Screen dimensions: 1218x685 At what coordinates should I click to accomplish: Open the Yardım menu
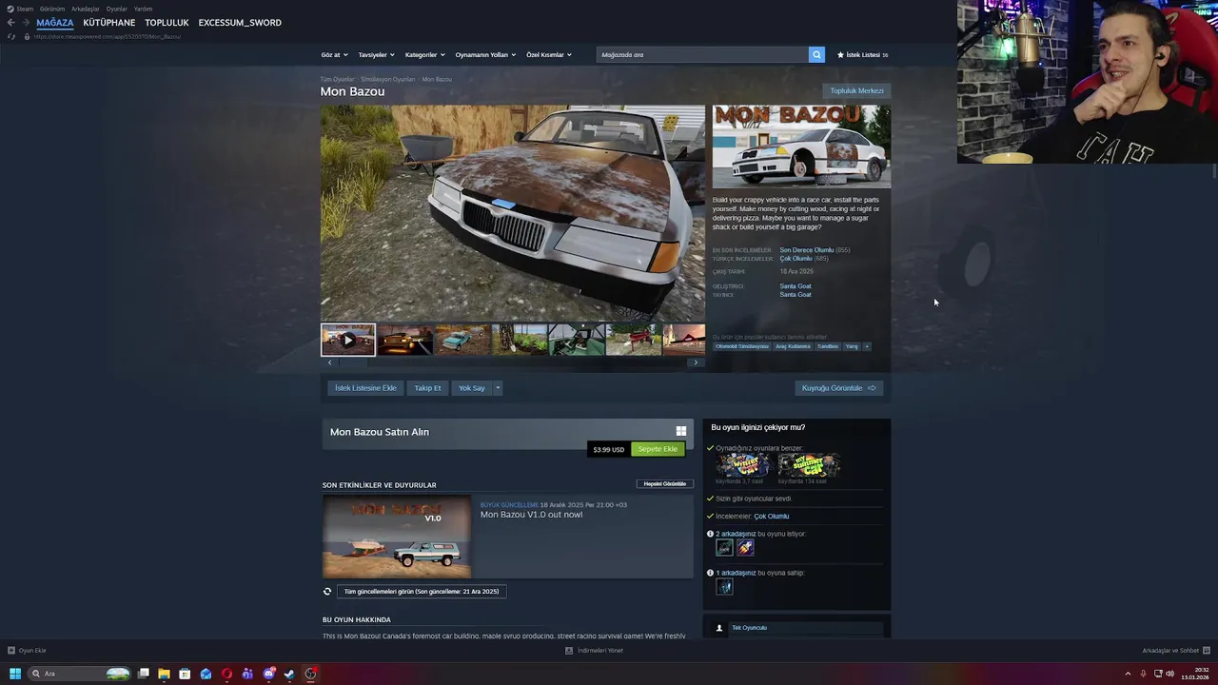click(143, 9)
